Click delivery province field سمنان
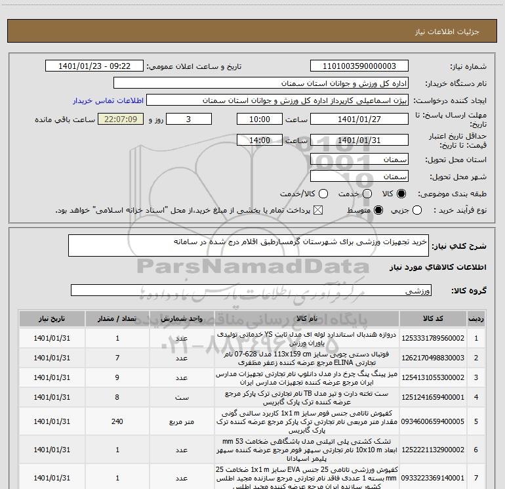This screenshot has height=489, width=505. (x=359, y=159)
